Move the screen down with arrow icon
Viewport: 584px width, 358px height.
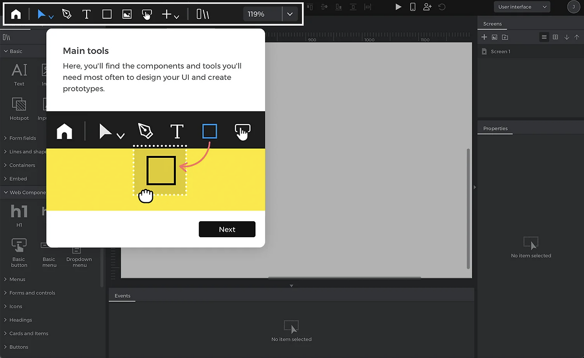coord(567,37)
